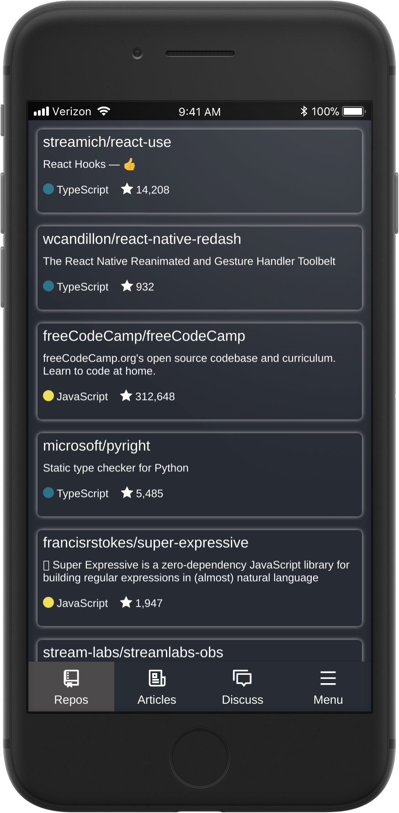Open the Discuss tab
Image resolution: width=399 pixels, height=813 pixels.
[x=242, y=687]
